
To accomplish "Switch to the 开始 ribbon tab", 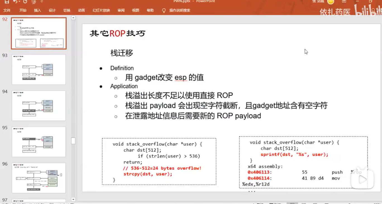I will coord(23,10).
